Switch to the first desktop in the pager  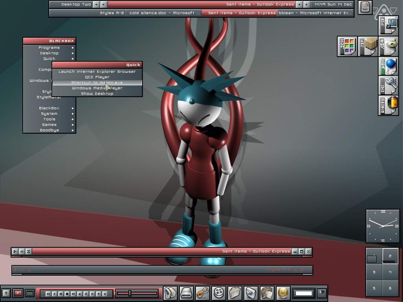[374, 256]
